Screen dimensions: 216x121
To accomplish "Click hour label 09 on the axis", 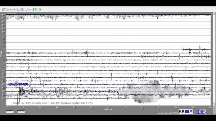I will (x=3, y=32).
